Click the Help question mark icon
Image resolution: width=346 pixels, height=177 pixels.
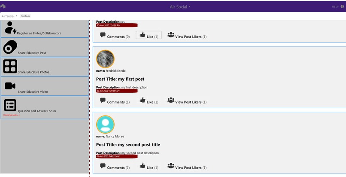[342, 6]
